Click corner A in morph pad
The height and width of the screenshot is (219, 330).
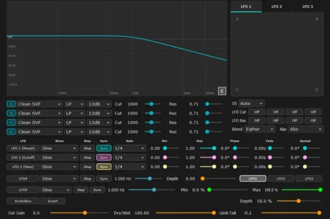[237, 19]
